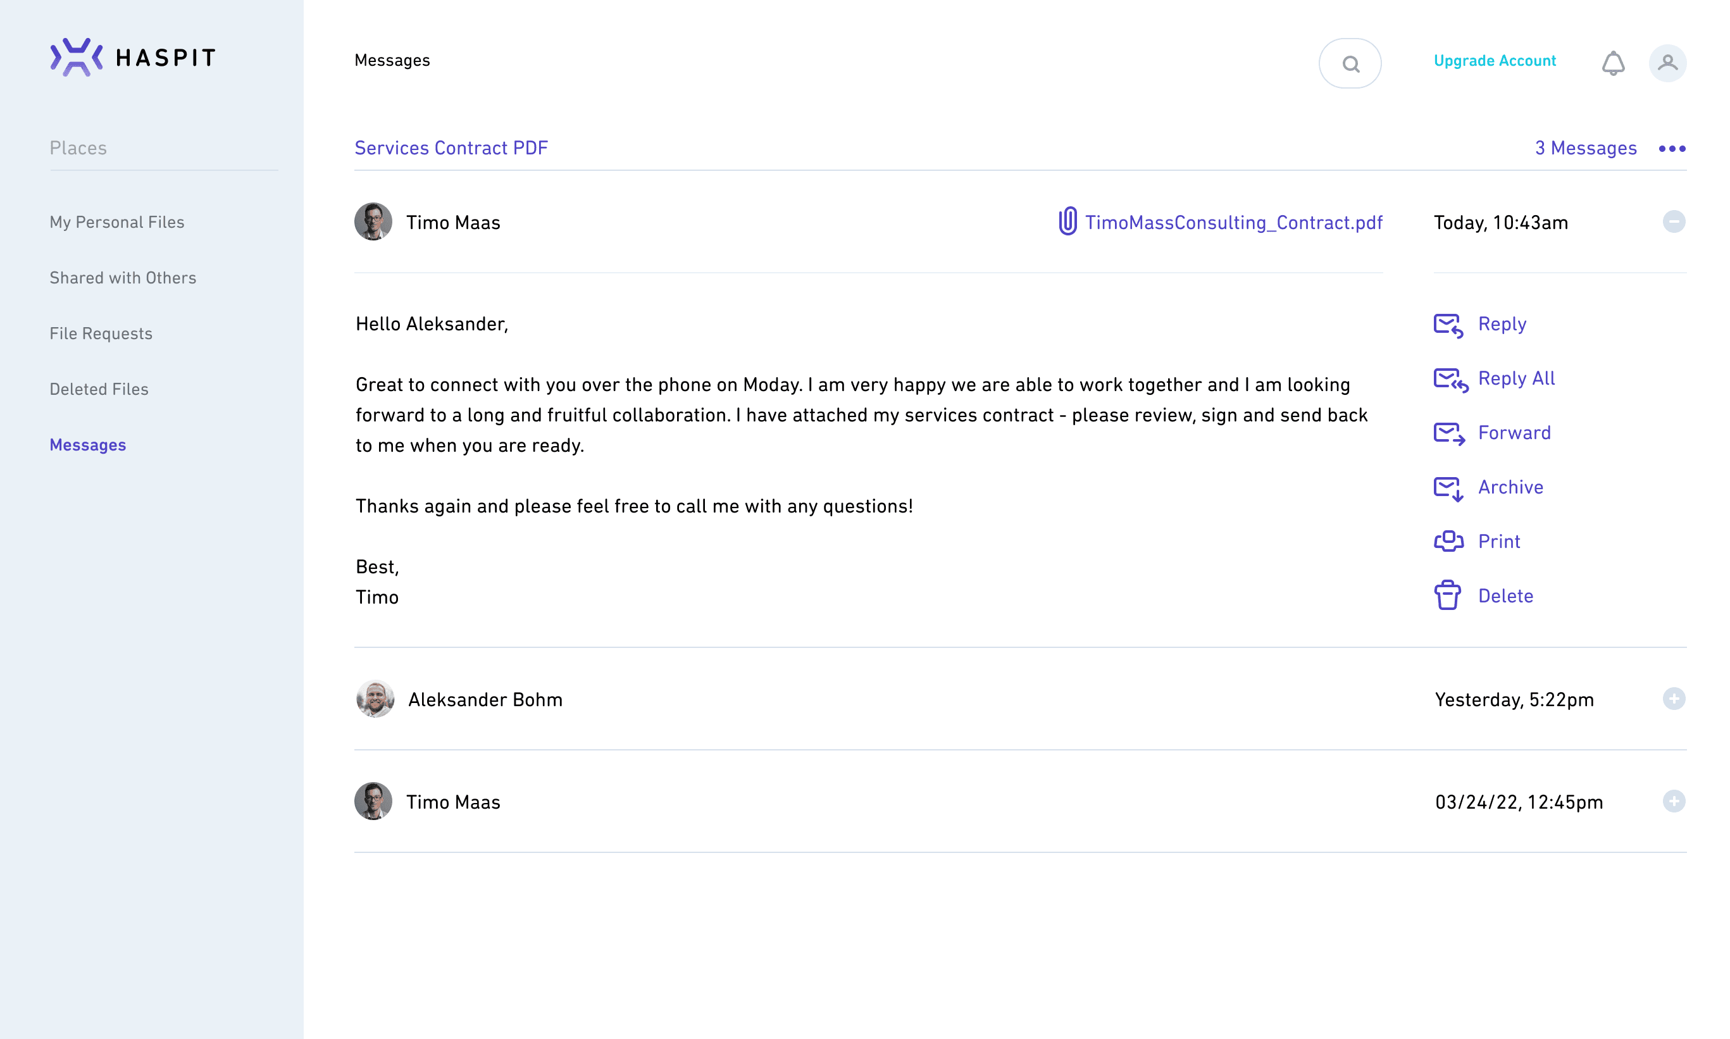1730x1039 pixels.
Task: Click the Forward envelope icon
Action: (x=1448, y=433)
